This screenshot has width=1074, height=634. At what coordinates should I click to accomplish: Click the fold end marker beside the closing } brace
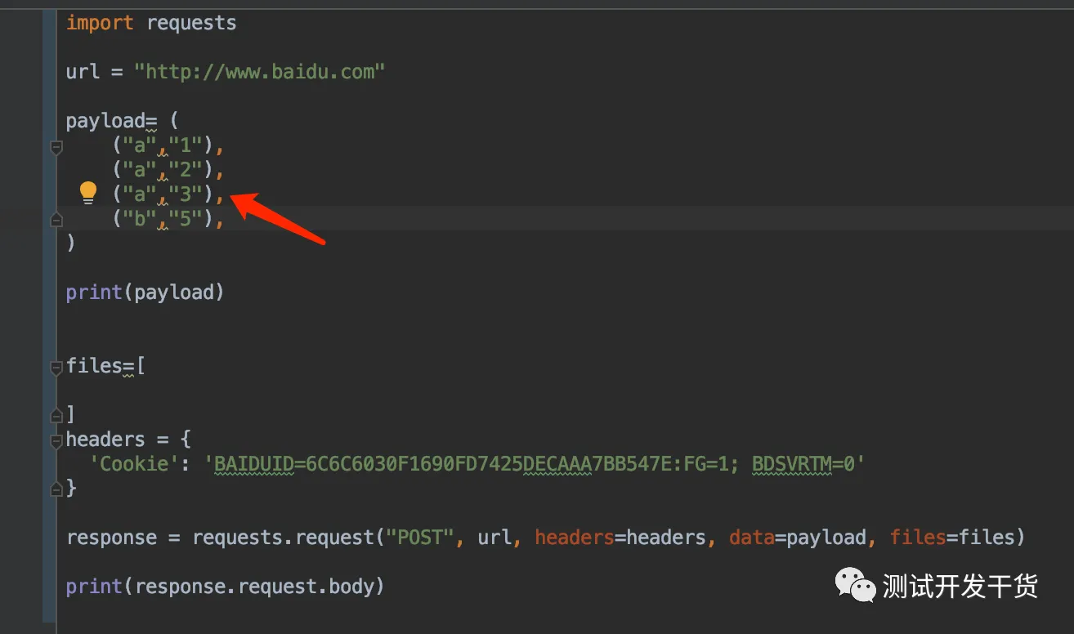56,489
